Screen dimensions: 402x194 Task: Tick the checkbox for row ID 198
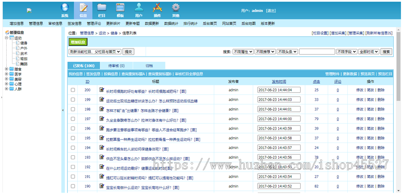click(73, 109)
